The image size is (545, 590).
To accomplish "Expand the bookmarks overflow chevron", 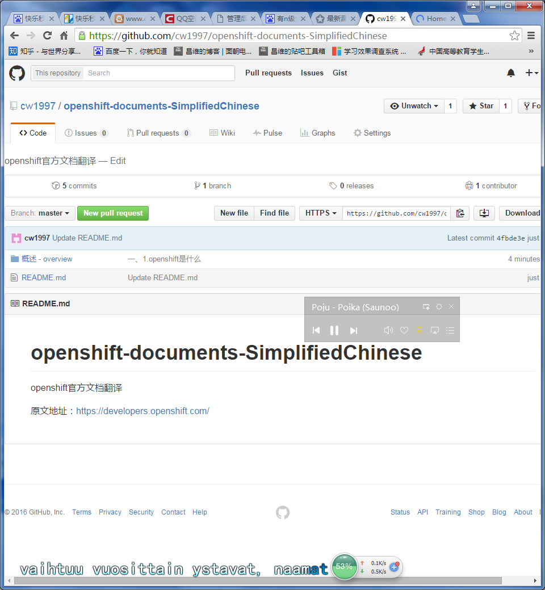I will 531,51.
